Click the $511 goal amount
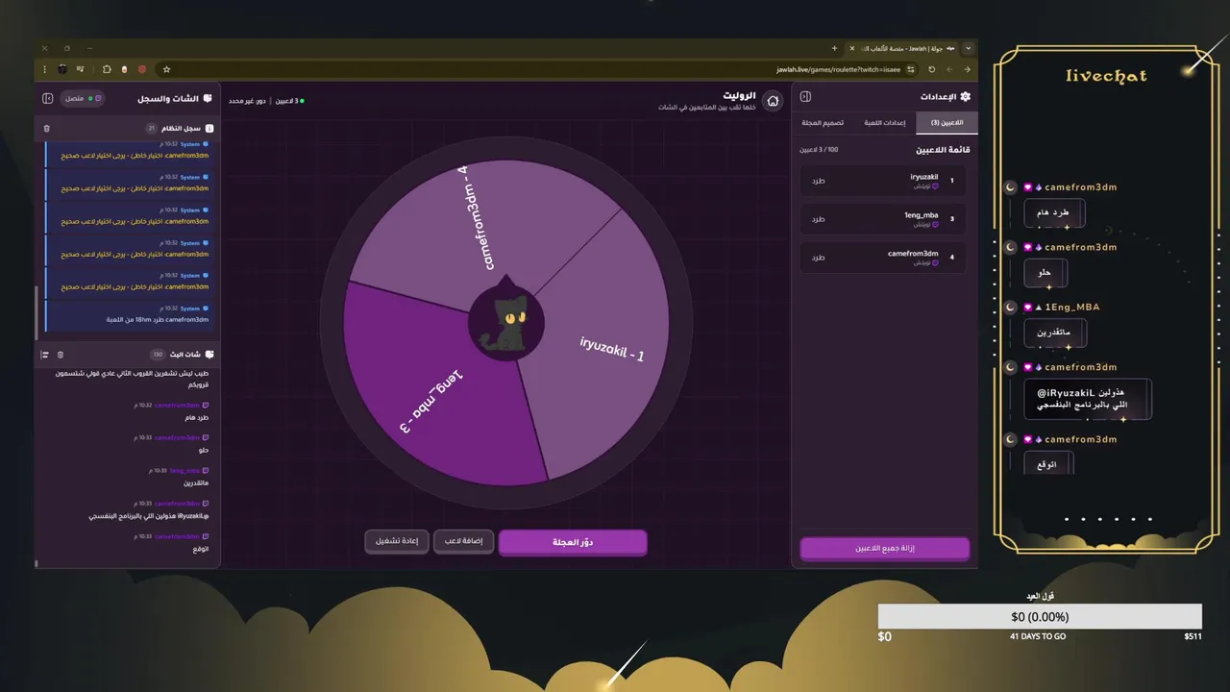 coord(1193,636)
